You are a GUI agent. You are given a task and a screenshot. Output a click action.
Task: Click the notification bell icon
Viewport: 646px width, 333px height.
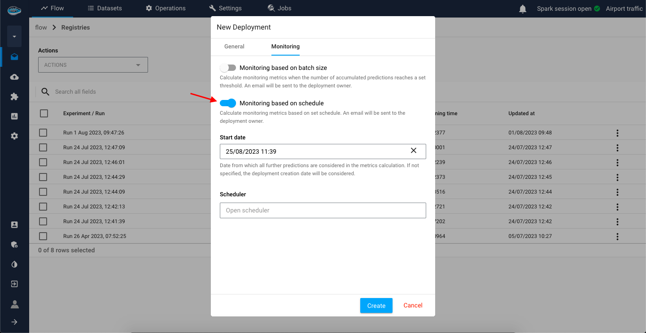click(x=523, y=9)
